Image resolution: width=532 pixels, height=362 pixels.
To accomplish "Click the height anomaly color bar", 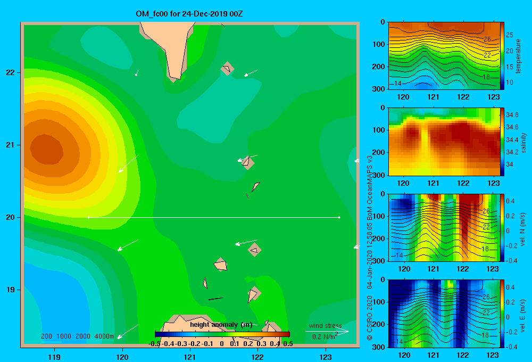I will point(222,334).
